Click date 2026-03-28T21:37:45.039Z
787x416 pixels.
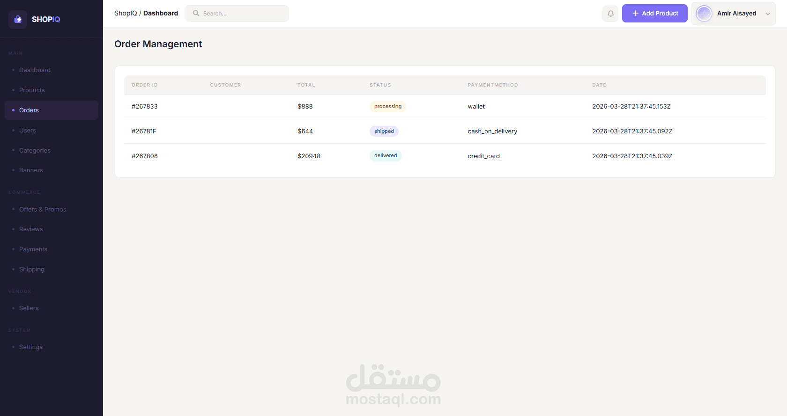[x=632, y=156]
